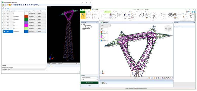Toggle Selezionato checkbox for CTV_1 layer

coord(8,22)
